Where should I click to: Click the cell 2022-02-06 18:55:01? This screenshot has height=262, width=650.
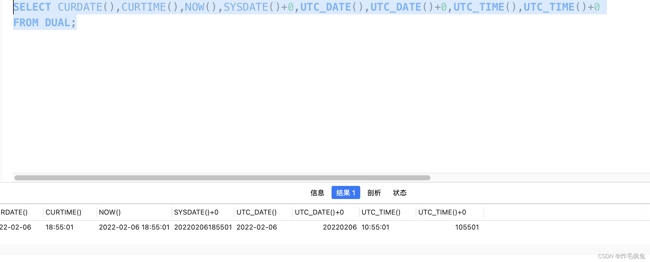[x=134, y=227]
